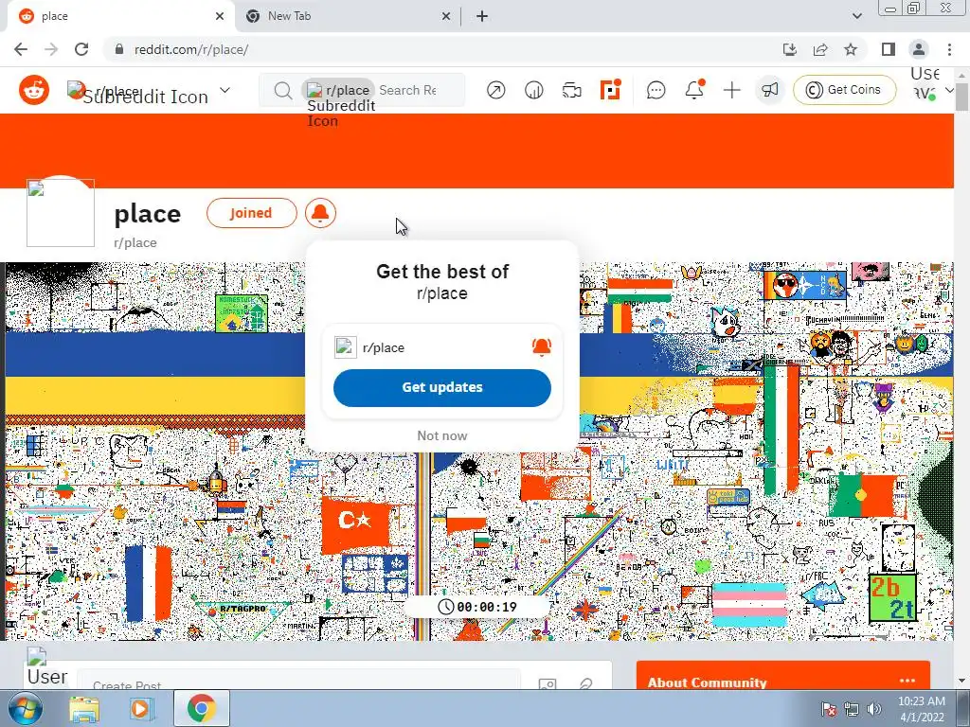Image resolution: width=970 pixels, height=727 pixels.
Task: Toggle the Chrome side panel
Action: (889, 49)
